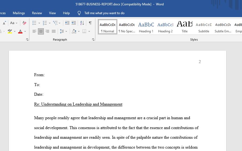Expand the multilevel list dropdown arrow

point(60,23)
